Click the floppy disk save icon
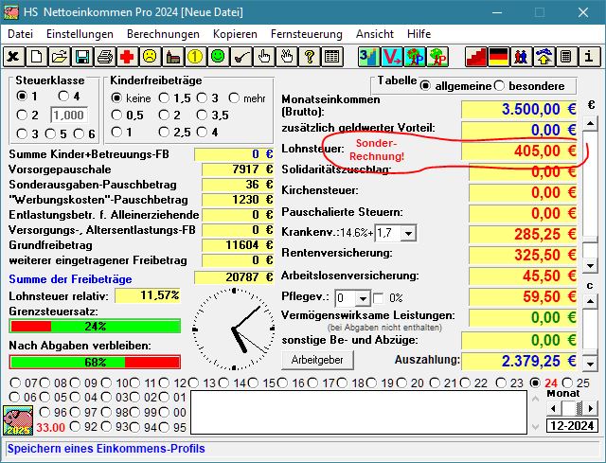This screenshot has height=463, width=606. pyautogui.click(x=82, y=57)
